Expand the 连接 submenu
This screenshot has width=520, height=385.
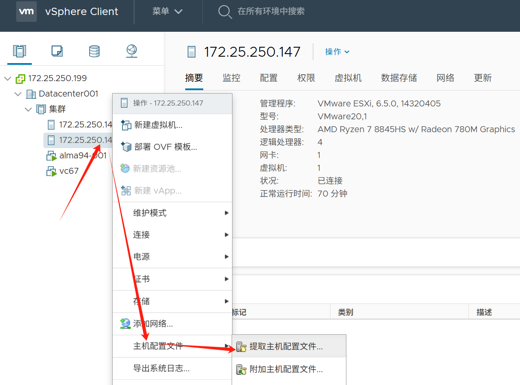click(172, 235)
